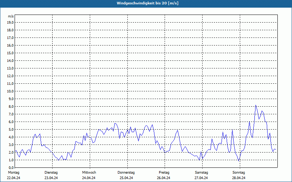Select the 6,0 y-axis label
Image resolution: width=292 pixels, height=182 pixels.
coord(11,122)
